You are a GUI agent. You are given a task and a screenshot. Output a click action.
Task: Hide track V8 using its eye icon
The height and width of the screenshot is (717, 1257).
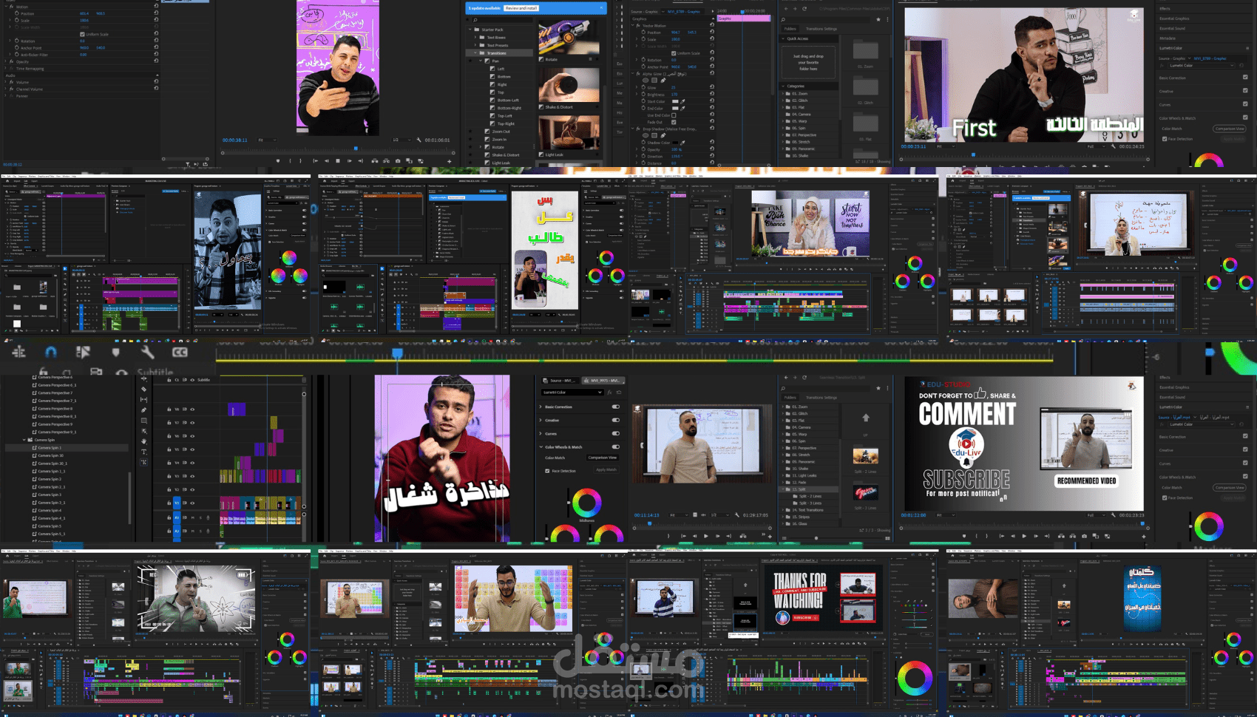click(x=192, y=409)
